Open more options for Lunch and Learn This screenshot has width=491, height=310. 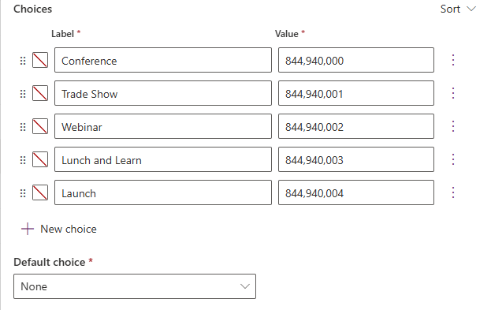[453, 159]
